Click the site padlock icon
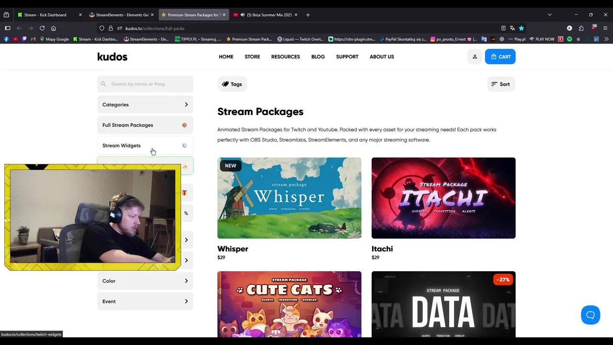Image resolution: width=613 pixels, height=345 pixels. pos(111,28)
